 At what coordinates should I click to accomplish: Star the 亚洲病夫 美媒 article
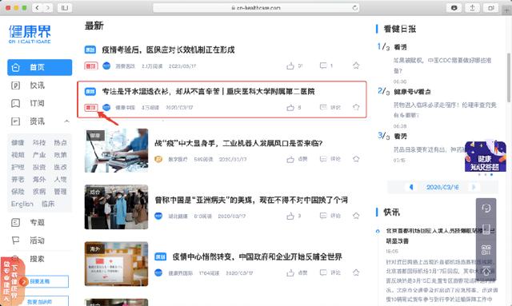coord(356,216)
